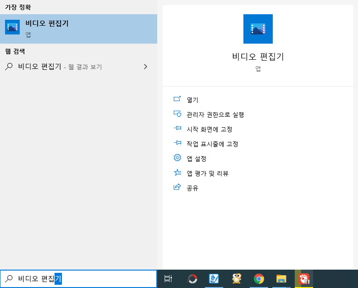This screenshot has height=288, width=358.
Task: Select 공유 option
Action: click(193, 188)
